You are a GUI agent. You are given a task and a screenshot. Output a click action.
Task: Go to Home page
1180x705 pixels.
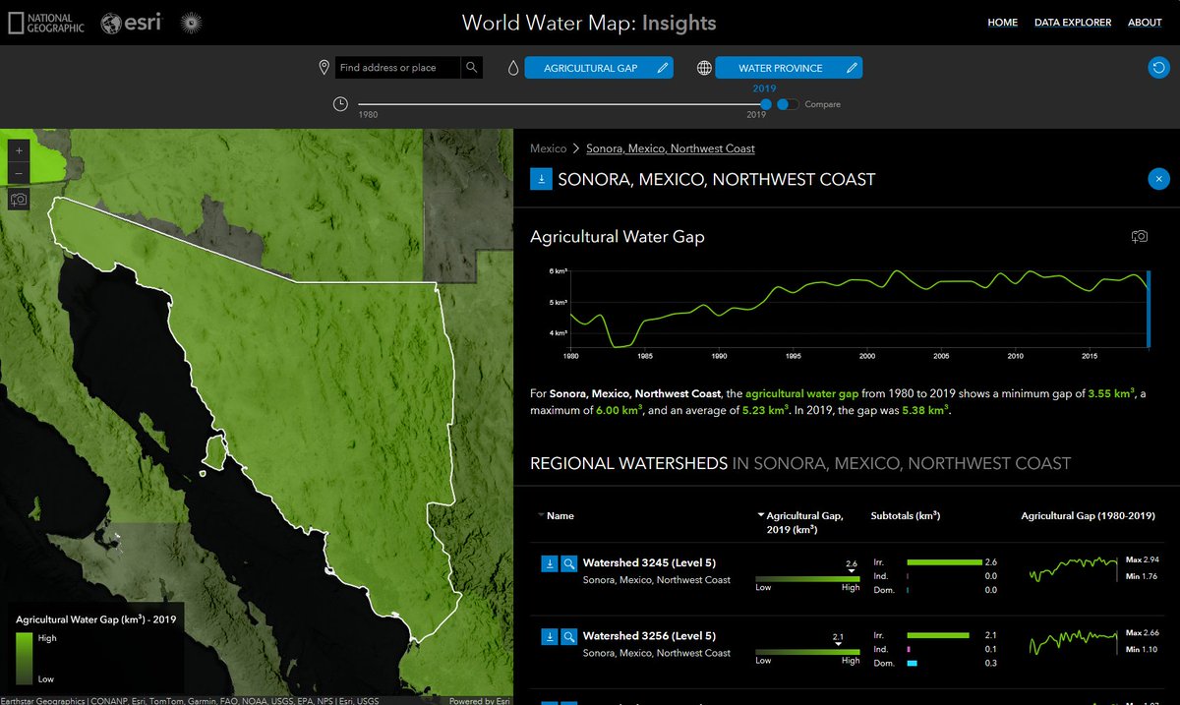click(x=1003, y=23)
